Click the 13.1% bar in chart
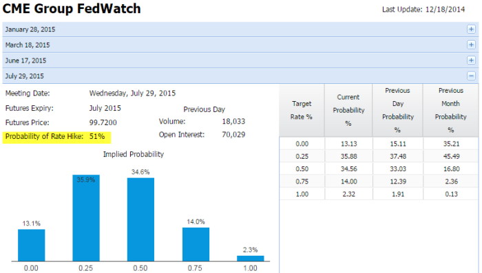The height and width of the screenshot is (273, 482). click(32, 245)
